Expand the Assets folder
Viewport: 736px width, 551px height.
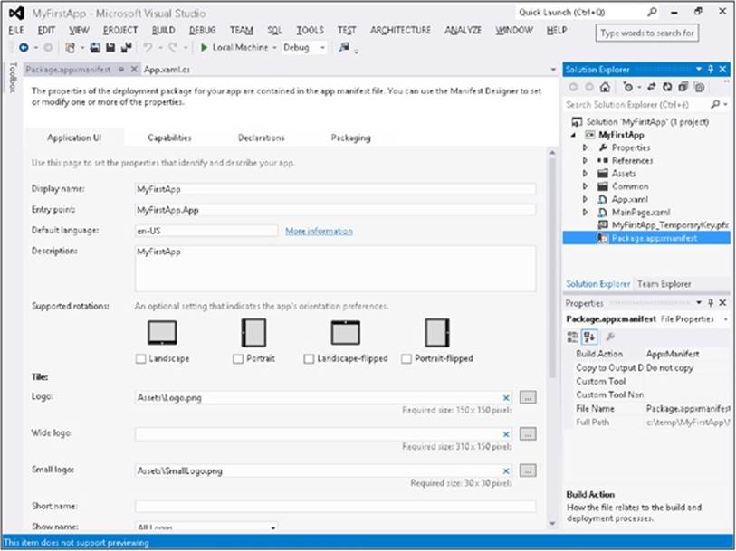585,174
